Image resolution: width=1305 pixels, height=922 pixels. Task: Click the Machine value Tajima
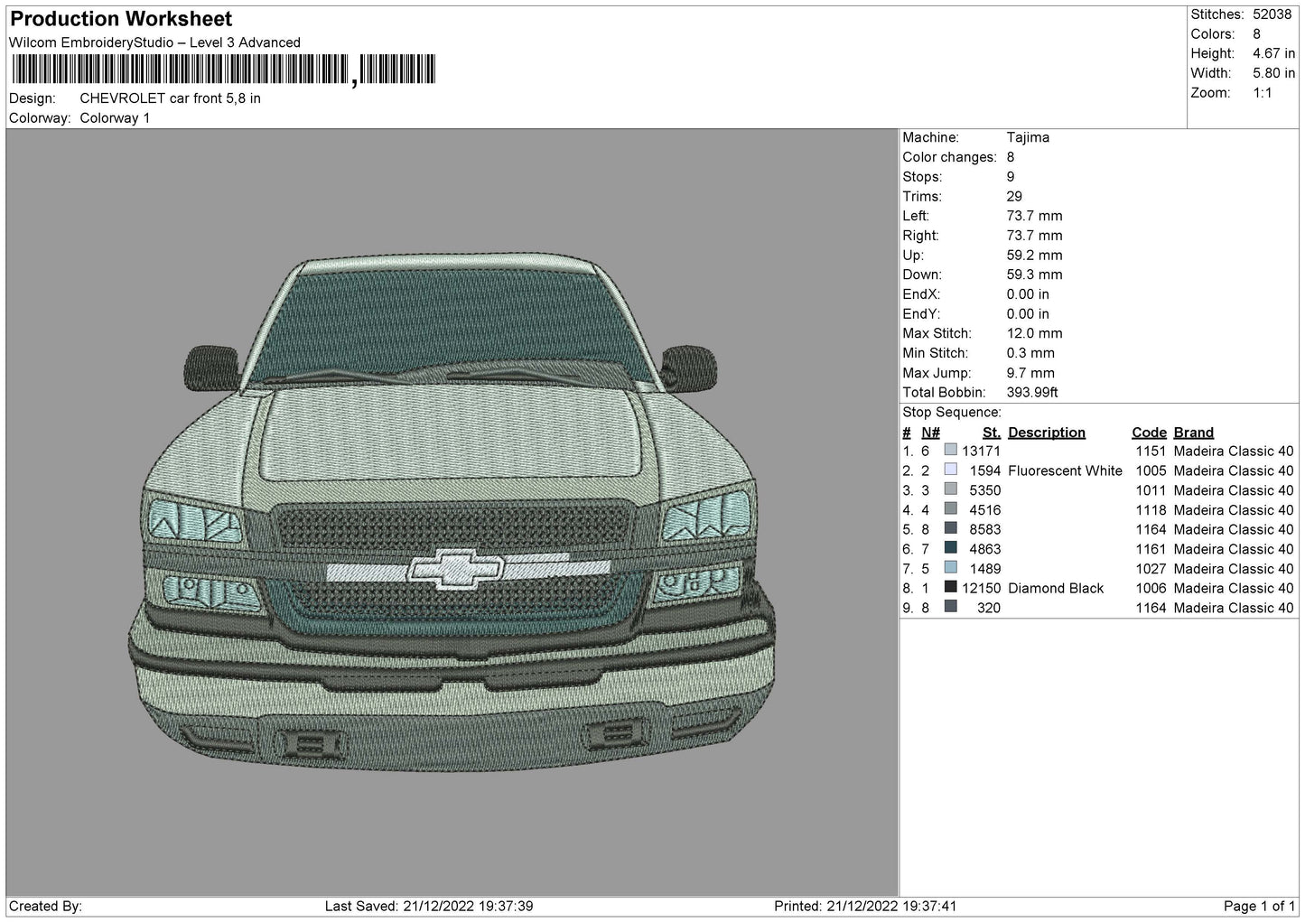1028,138
